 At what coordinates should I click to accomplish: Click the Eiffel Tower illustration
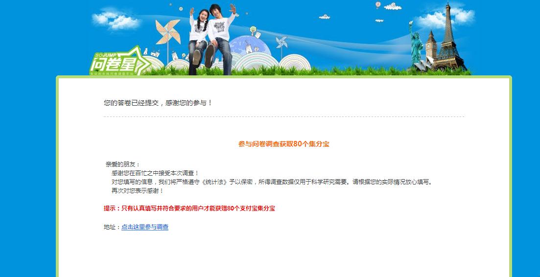click(449, 37)
